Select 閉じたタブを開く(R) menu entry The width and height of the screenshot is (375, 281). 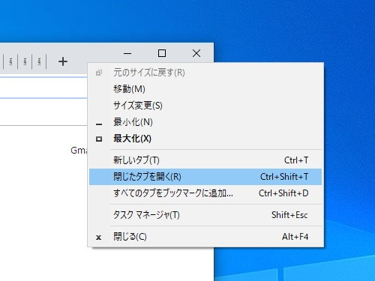205,177
